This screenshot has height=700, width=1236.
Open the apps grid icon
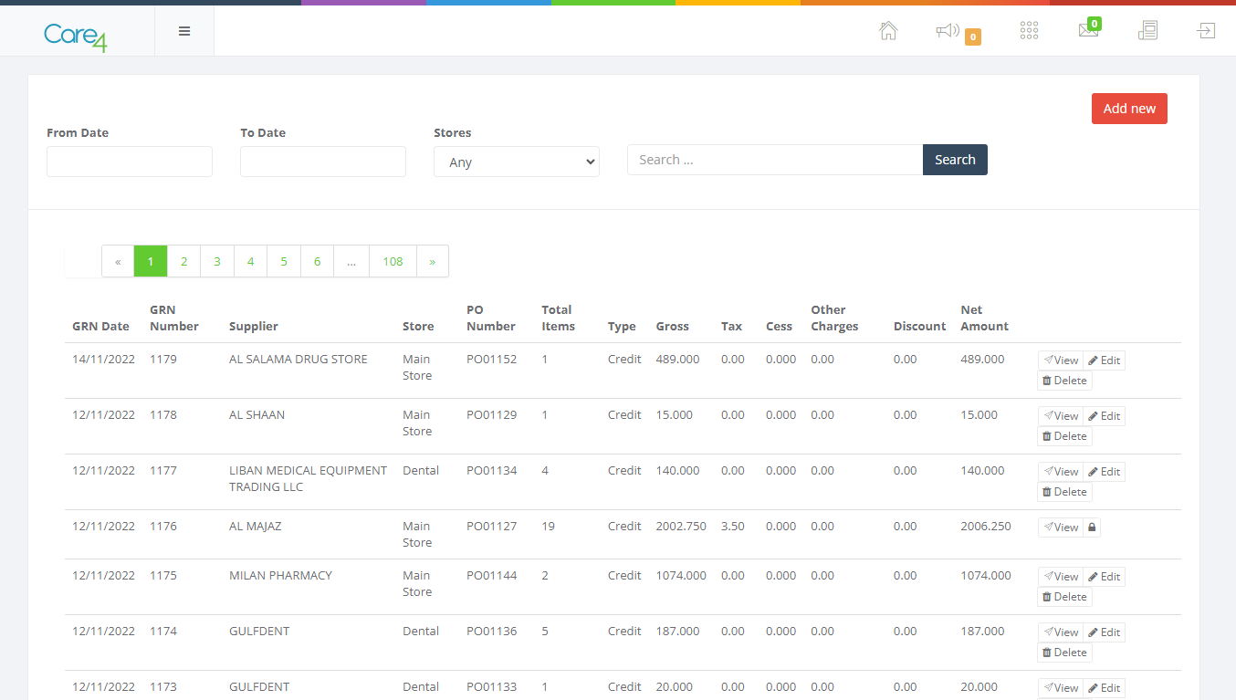click(1029, 31)
